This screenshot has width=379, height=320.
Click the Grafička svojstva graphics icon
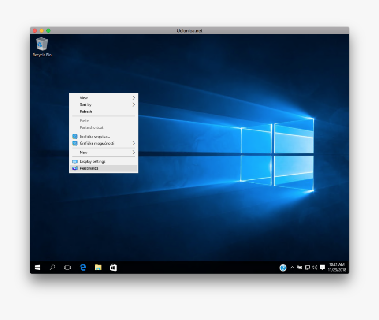coord(75,137)
